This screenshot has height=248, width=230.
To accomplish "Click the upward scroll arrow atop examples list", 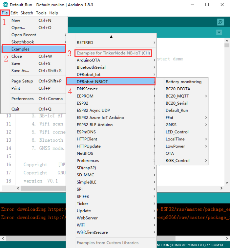I will point(111,37).
